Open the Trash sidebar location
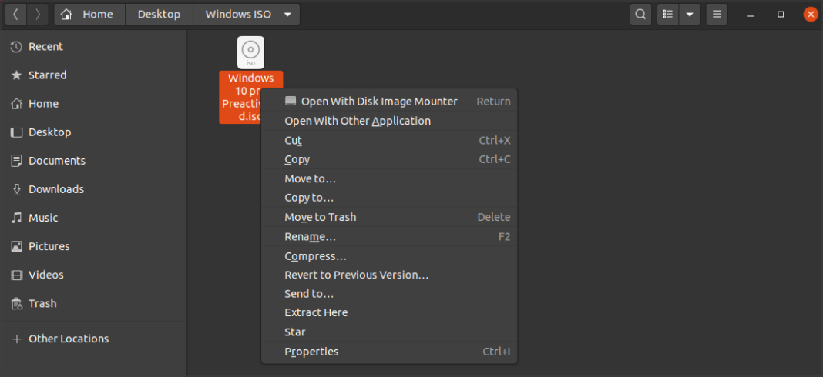 (x=42, y=303)
